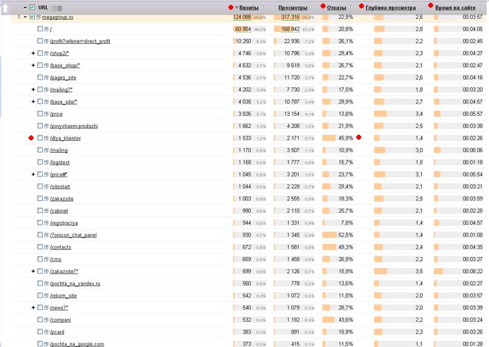Click the page icon beside /pcard

[x=46, y=332]
